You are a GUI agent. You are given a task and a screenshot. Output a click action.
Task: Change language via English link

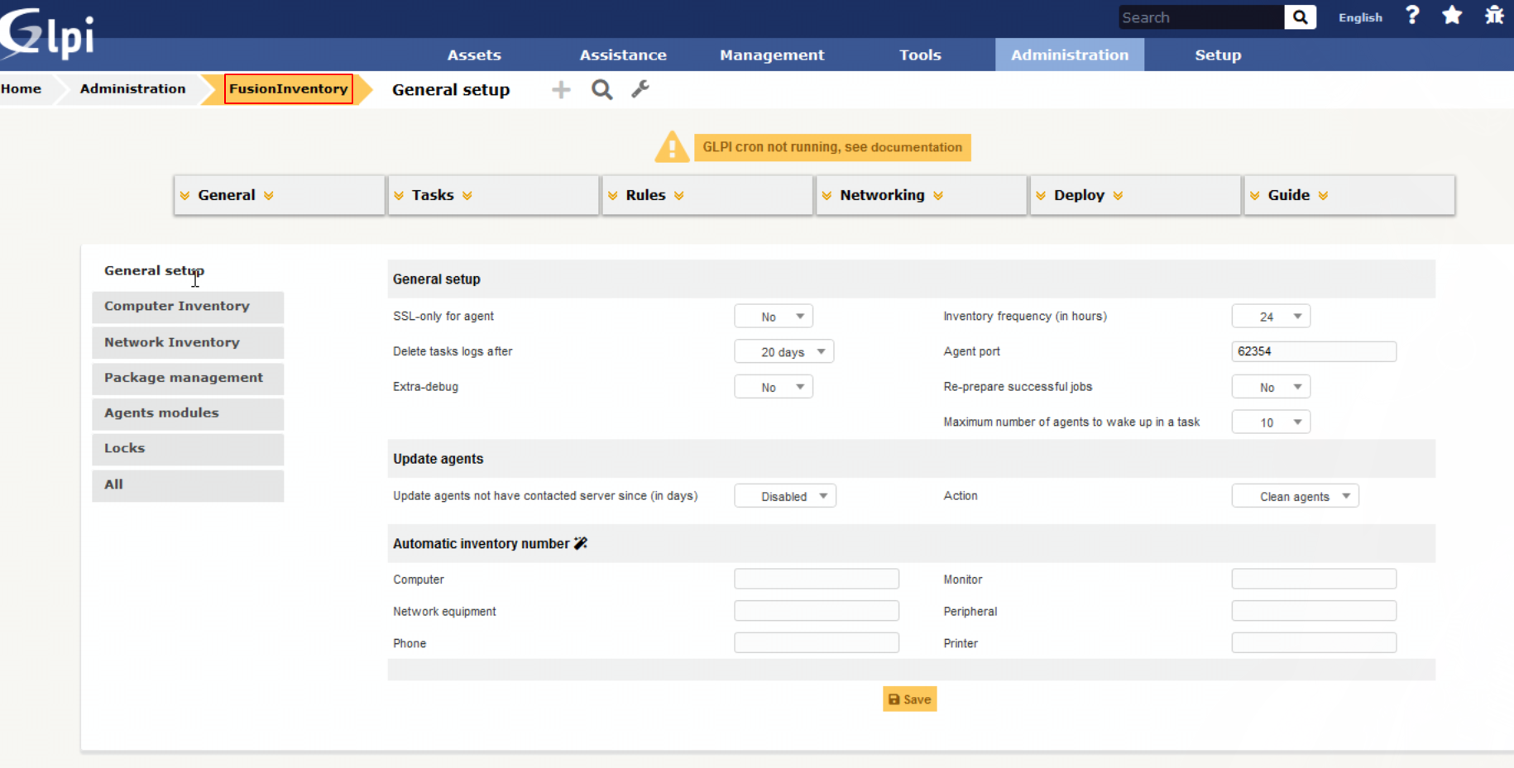pyautogui.click(x=1360, y=17)
